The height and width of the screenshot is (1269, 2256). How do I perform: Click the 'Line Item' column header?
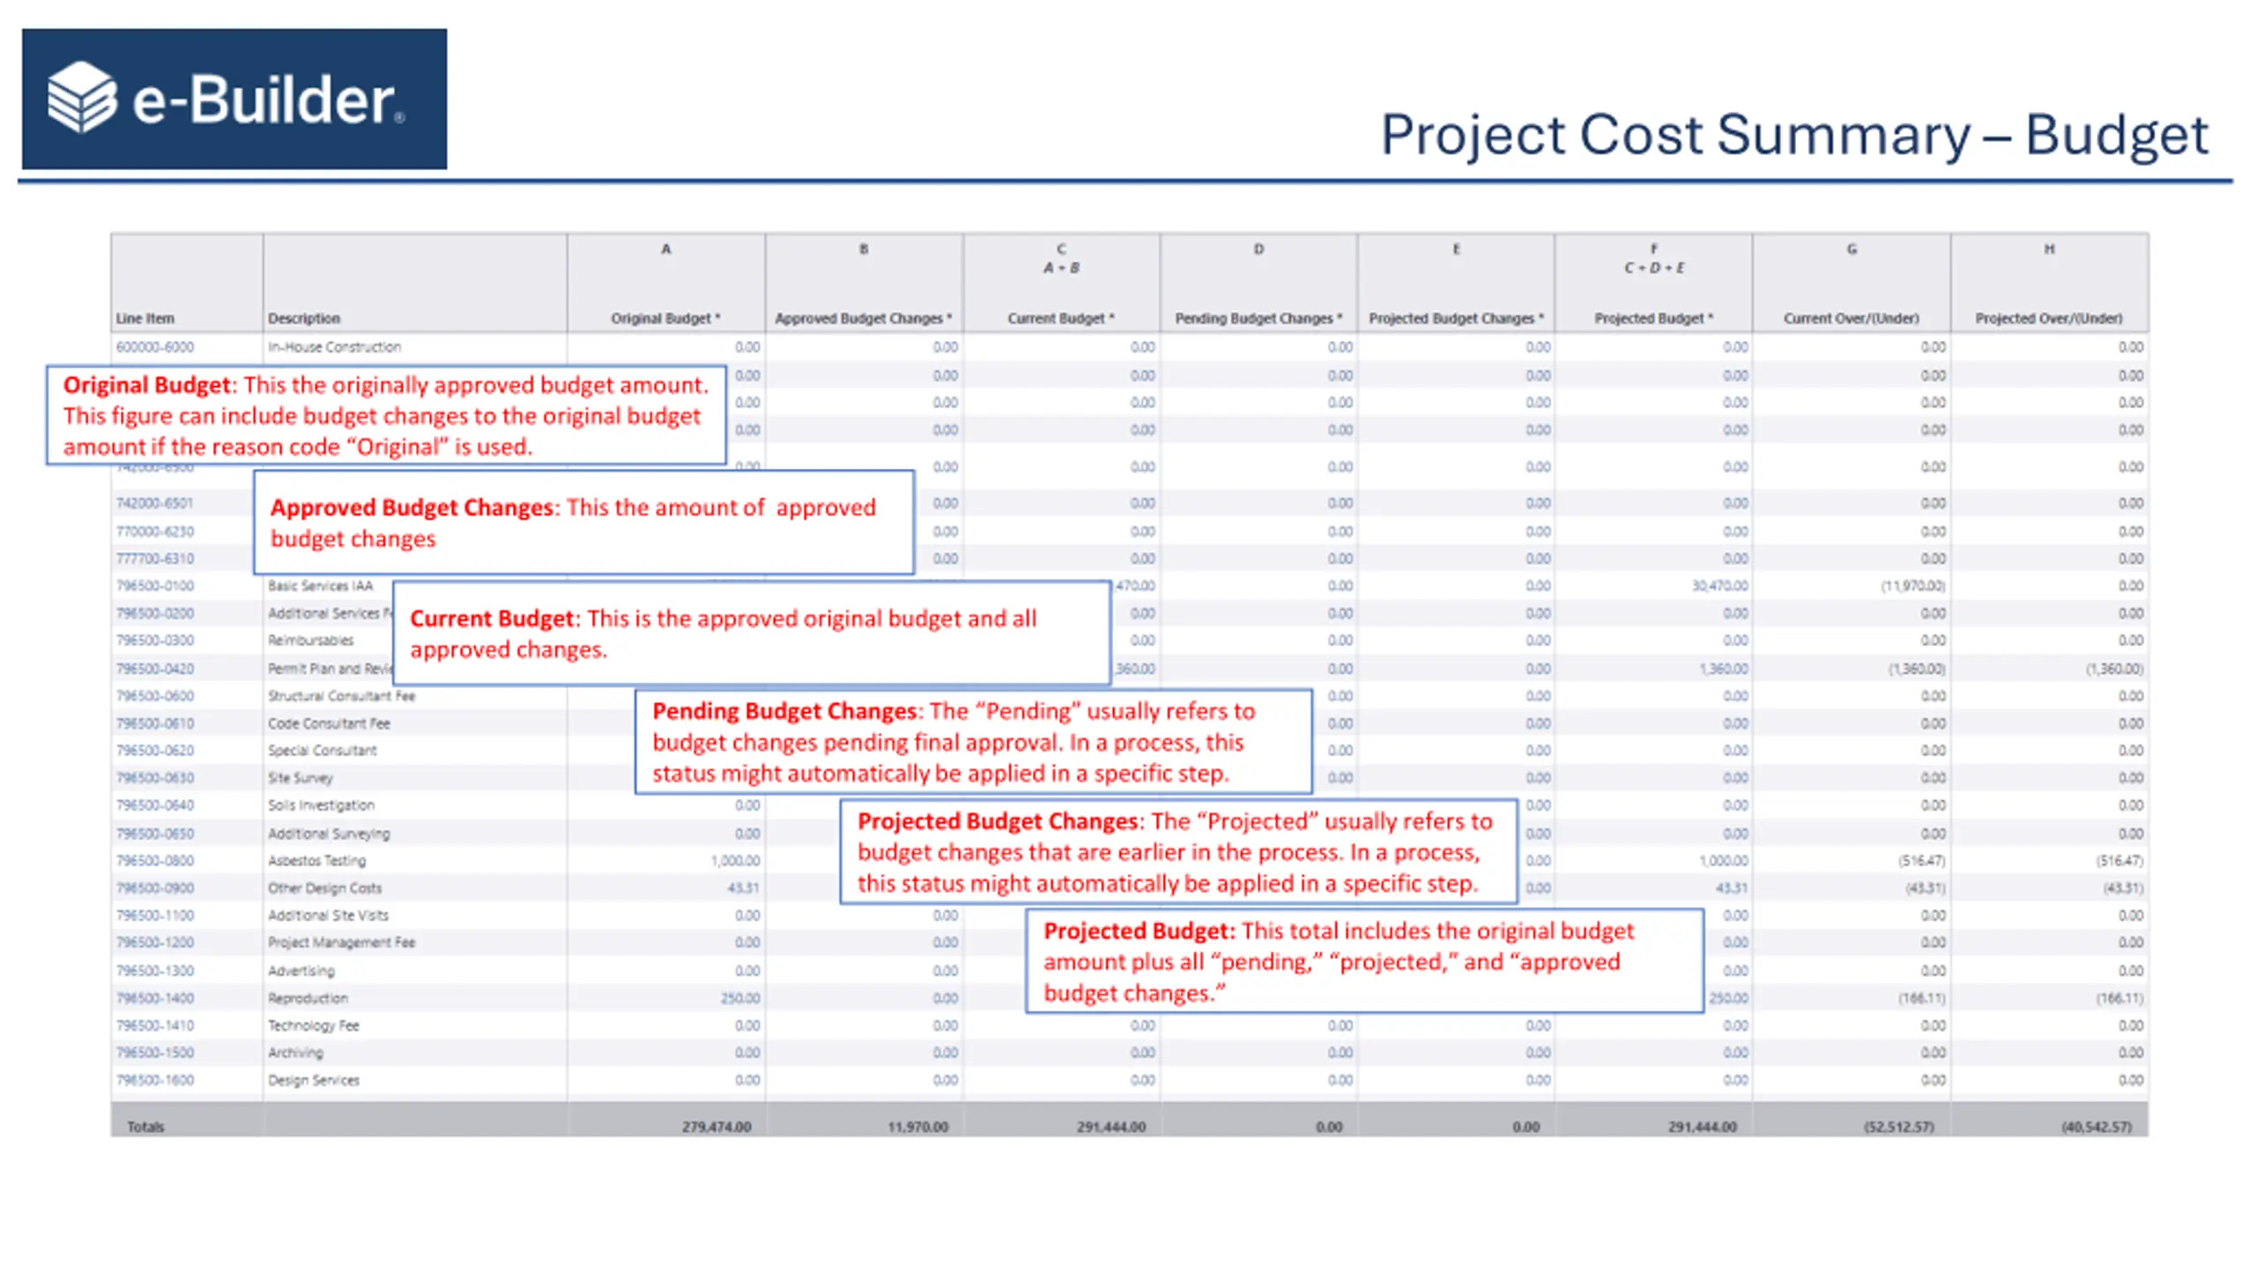[145, 318]
